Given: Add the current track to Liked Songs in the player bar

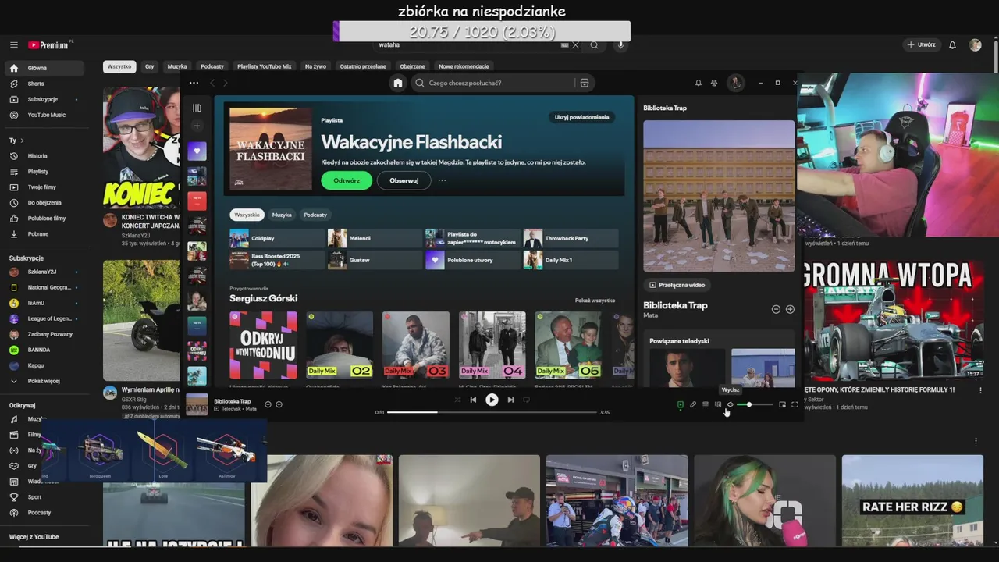Looking at the screenshot, I should point(279,404).
